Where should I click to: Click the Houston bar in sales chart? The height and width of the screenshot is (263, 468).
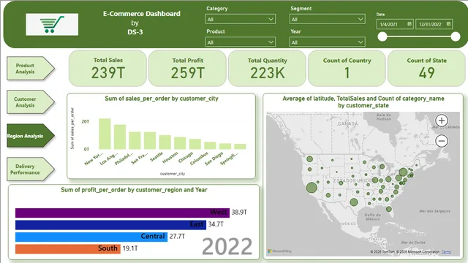point(180,143)
